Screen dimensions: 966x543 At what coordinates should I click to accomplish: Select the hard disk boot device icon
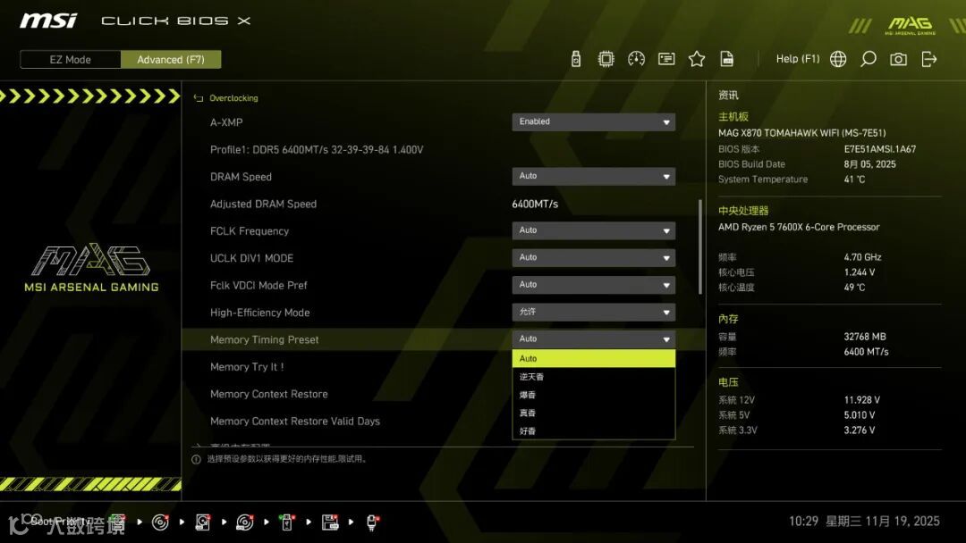tap(203, 522)
